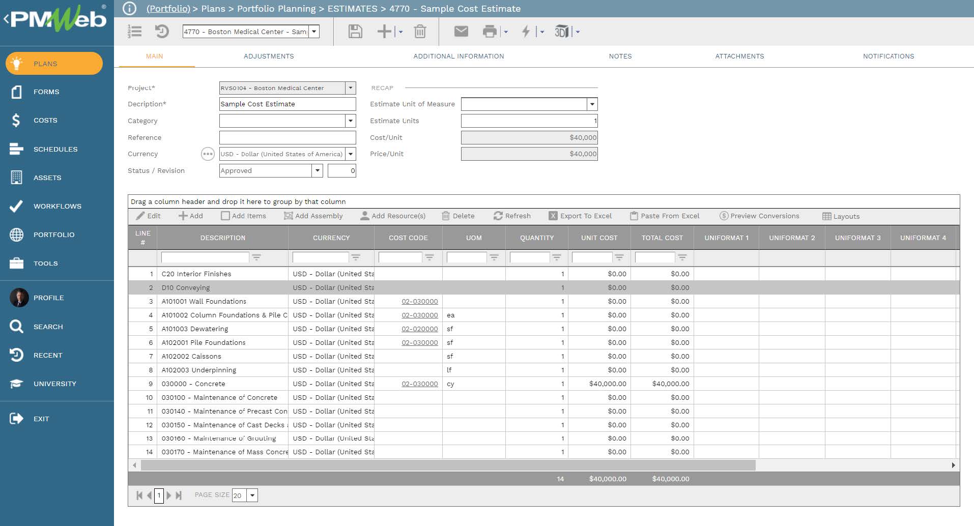Open the Tools module in the sidebar
Image resolution: width=974 pixels, height=526 pixels.
point(45,263)
